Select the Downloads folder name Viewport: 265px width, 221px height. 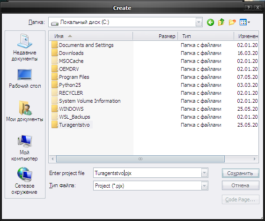coord(71,53)
